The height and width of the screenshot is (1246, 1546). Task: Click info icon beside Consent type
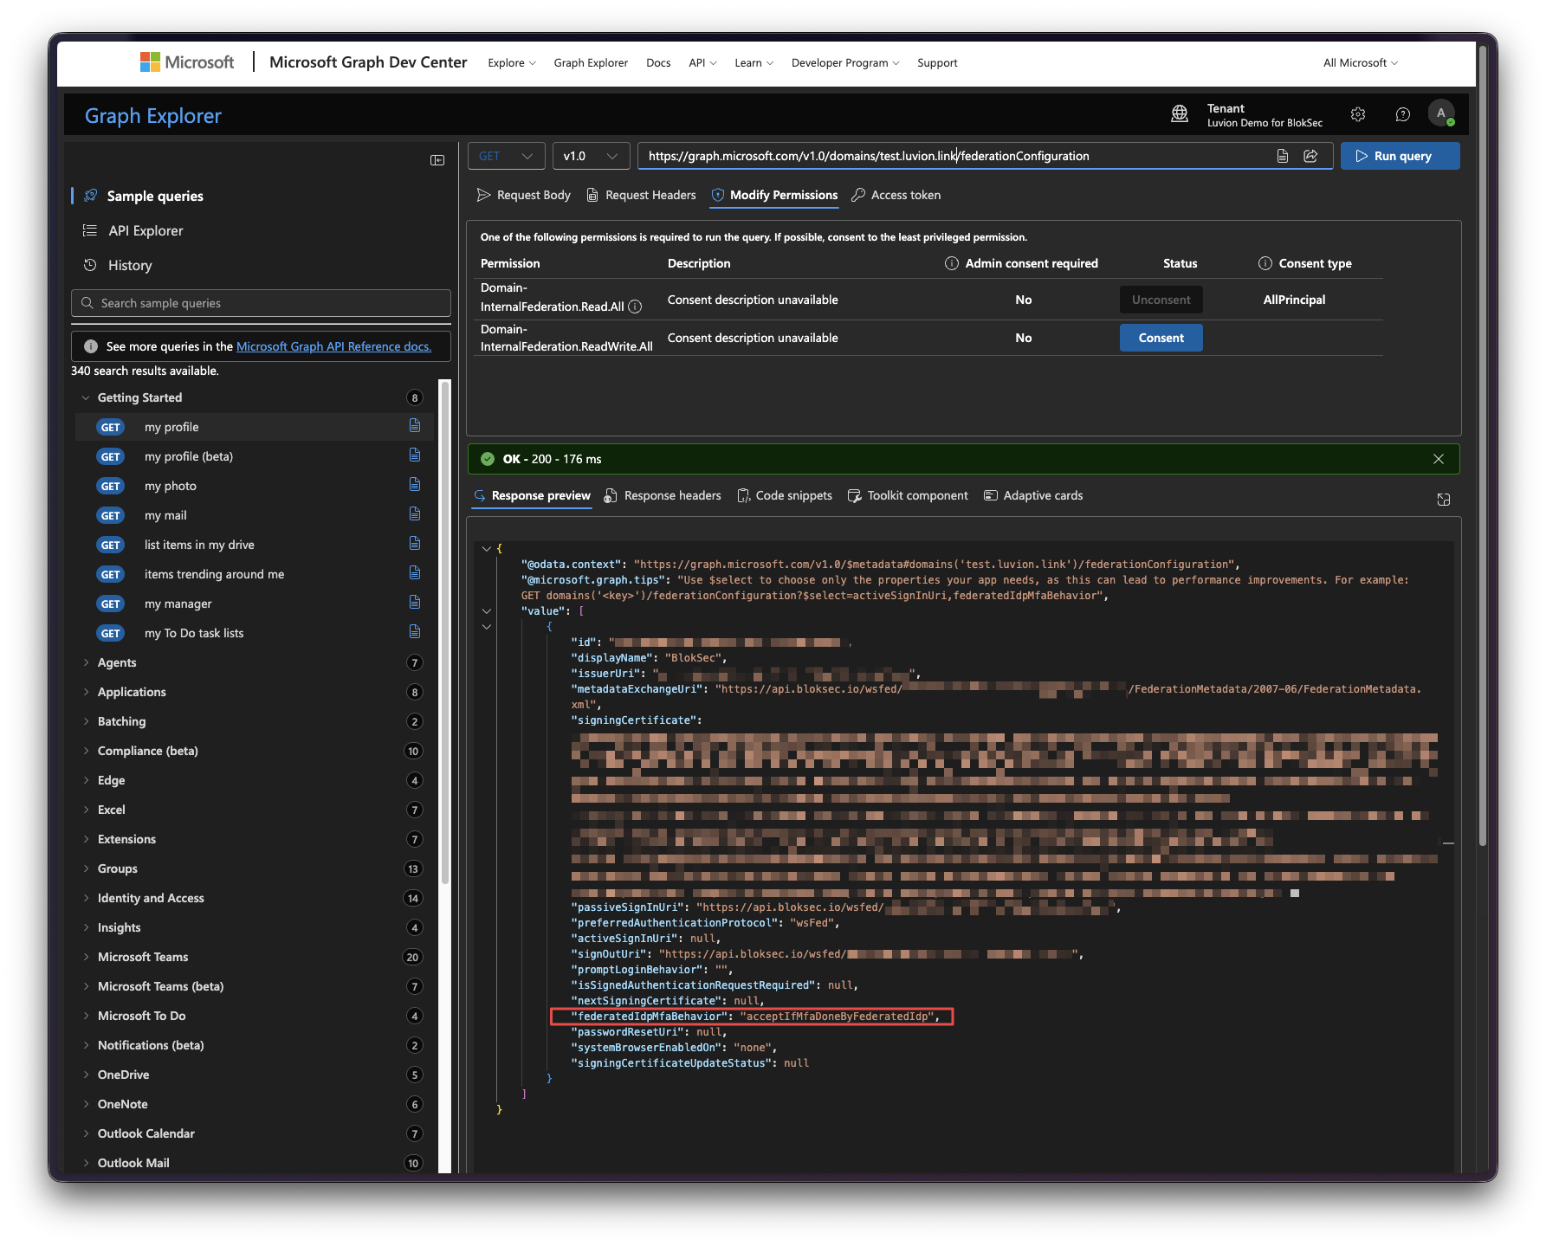(x=1265, y=263)
